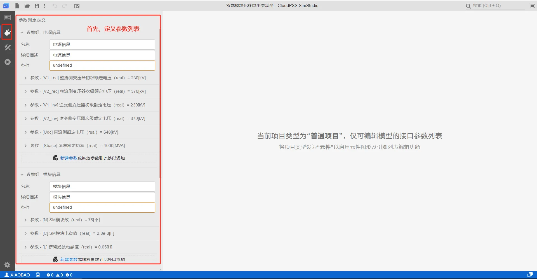Save the project using the floppy icon
The width and height of the screenshot is (537, 279).
[x=37, y=6]
